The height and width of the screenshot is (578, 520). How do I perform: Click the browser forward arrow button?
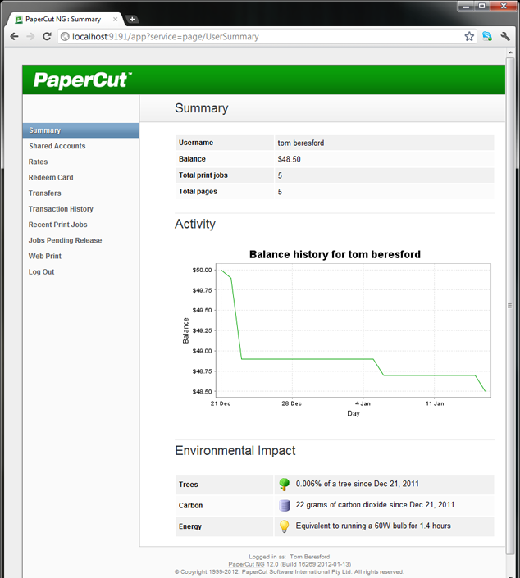pos(30,37)
